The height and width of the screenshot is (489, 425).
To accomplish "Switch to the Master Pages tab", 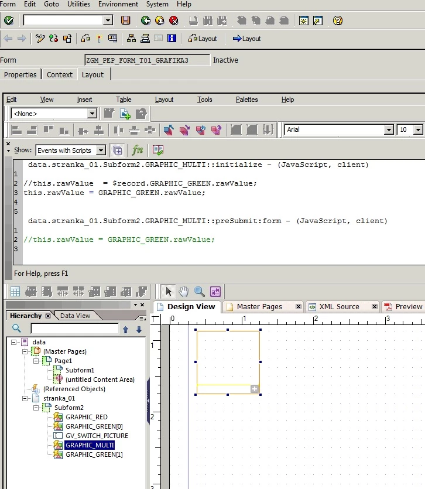I will tap(259, 306).
